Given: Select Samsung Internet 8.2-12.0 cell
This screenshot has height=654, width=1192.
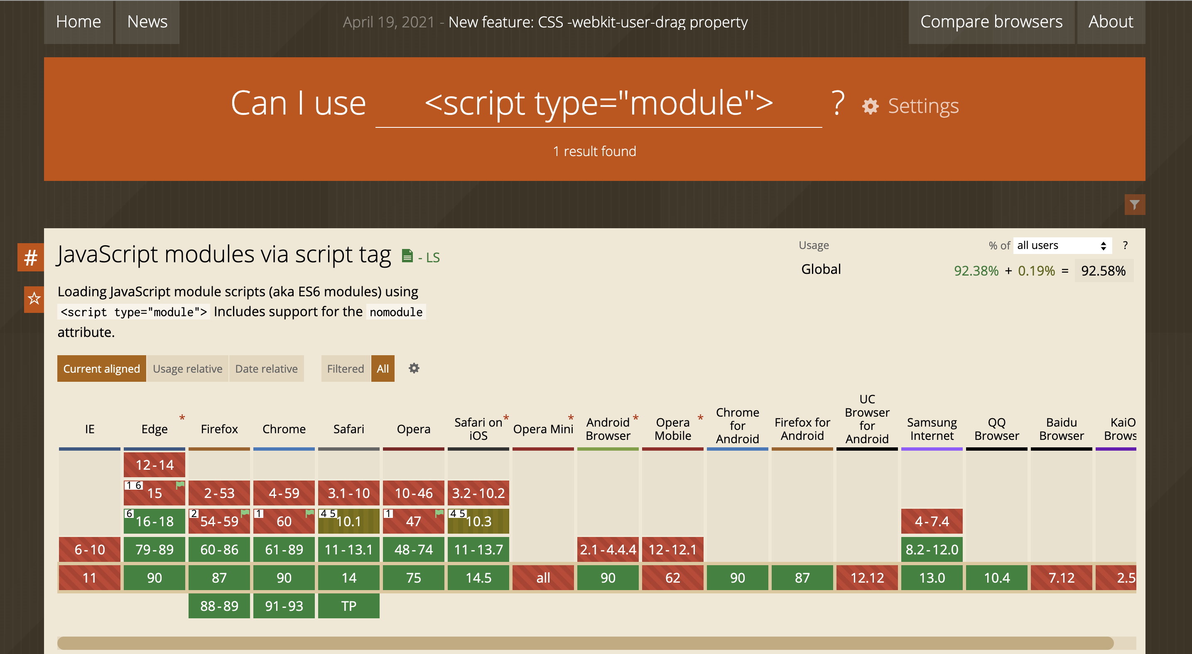Looking at the screenshot, I should [x=932, y=549].
